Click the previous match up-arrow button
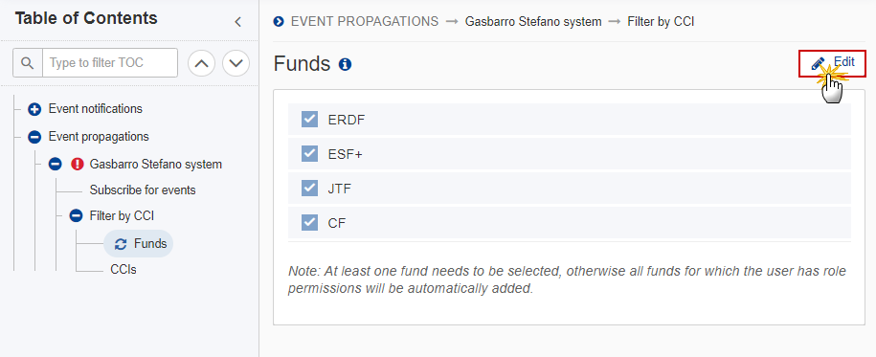The image size is (876, 357). 202,63
